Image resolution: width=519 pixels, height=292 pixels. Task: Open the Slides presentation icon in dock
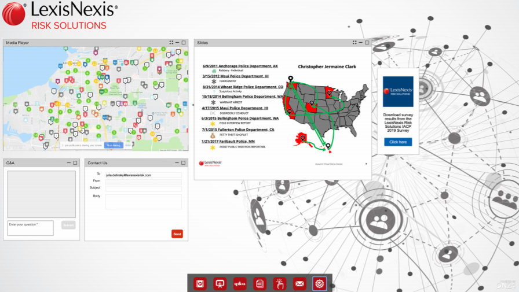coord(220,283)
